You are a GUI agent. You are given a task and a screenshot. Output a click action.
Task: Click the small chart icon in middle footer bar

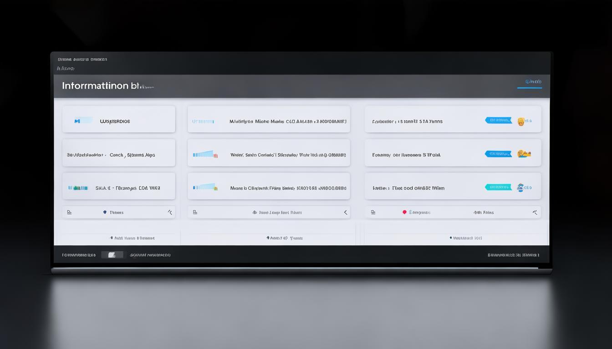(195, 212)
